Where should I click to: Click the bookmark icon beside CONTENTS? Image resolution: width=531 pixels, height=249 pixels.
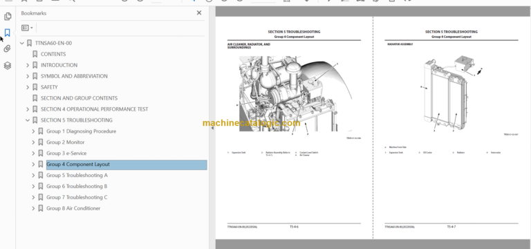click(x=35, y=54)
